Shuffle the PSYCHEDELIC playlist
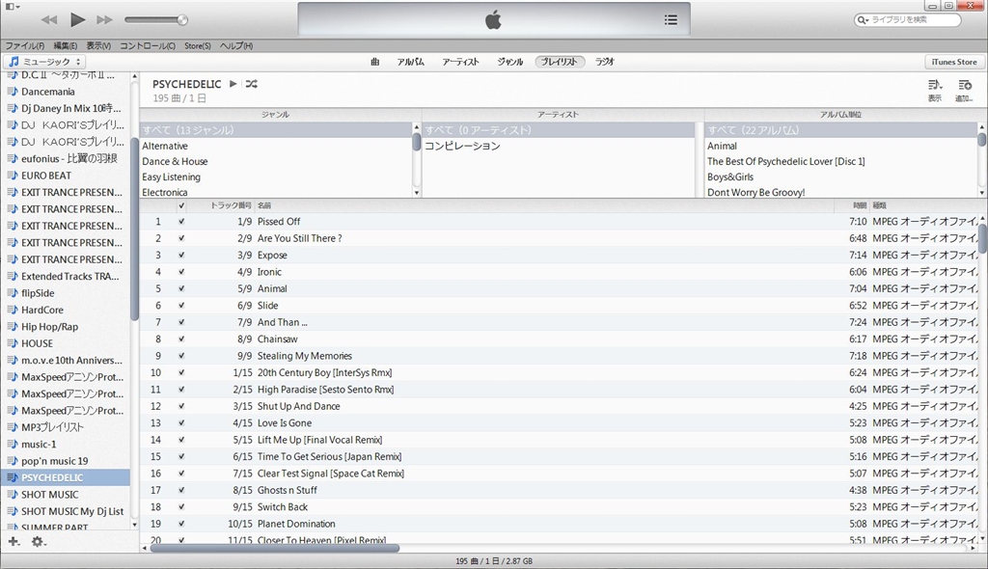 (252, 84)
